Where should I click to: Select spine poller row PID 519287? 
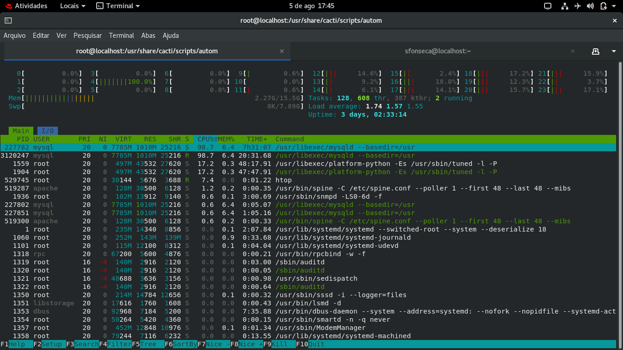click(308, 188)
